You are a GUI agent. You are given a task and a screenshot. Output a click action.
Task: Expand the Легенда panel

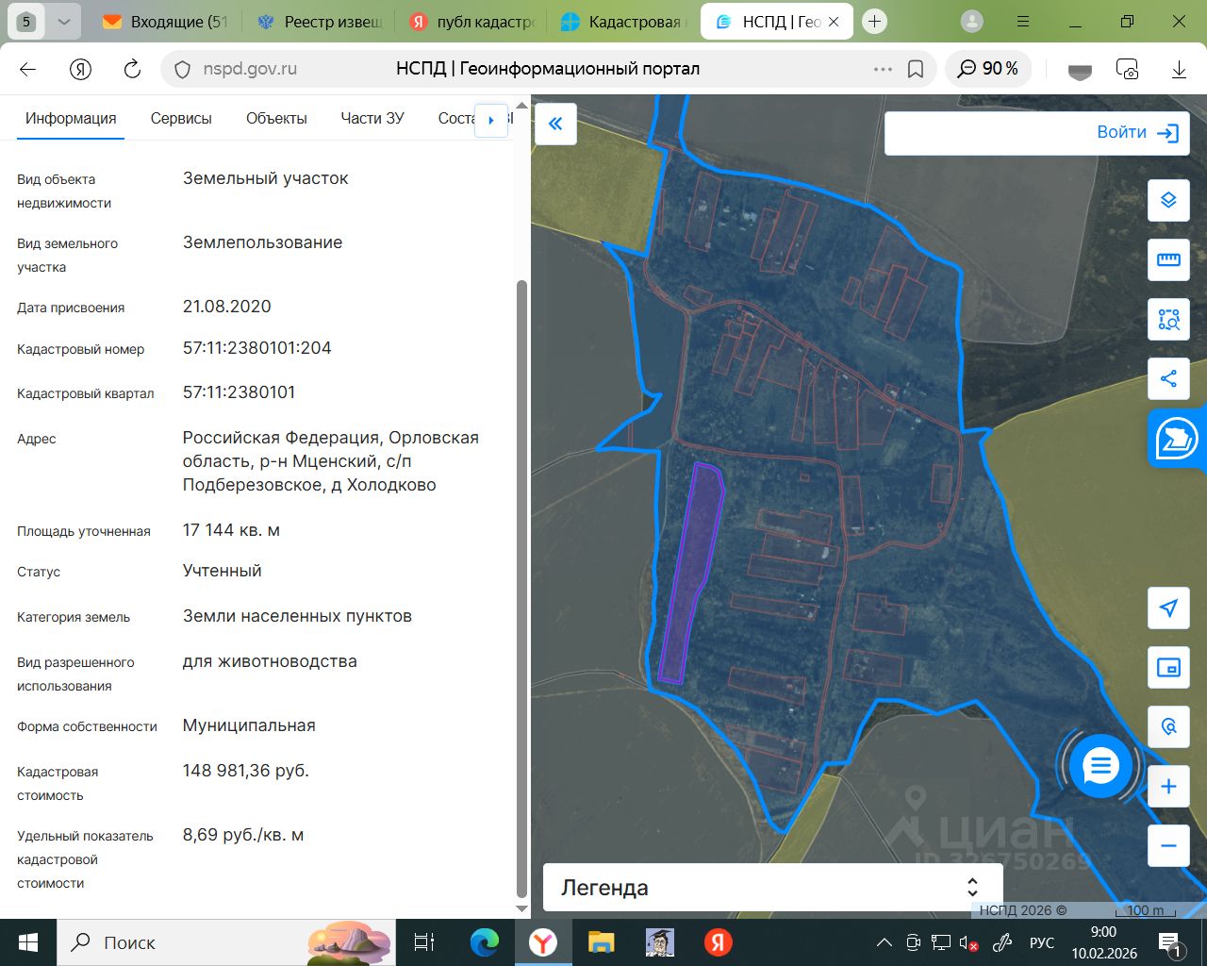[772, 888]
